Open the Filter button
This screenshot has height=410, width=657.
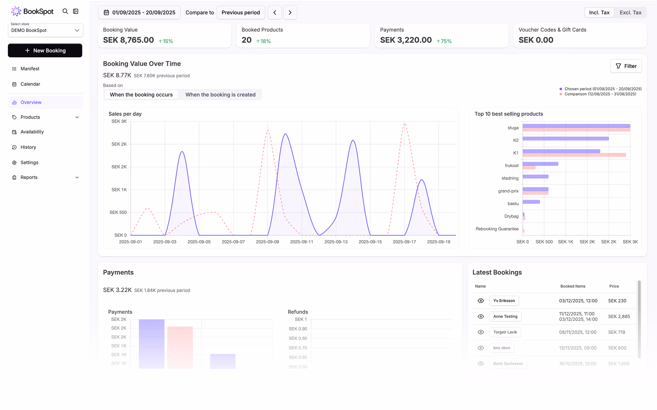[x=626, y=66]
